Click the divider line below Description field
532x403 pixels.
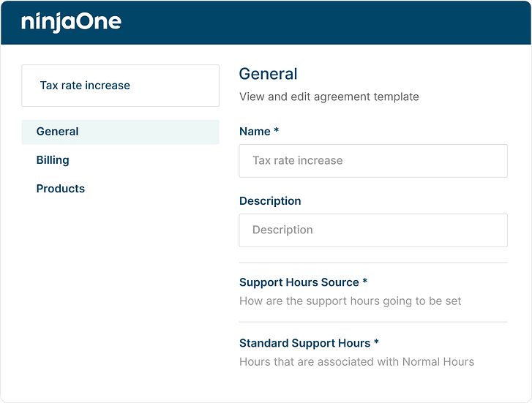pos(373,263)
